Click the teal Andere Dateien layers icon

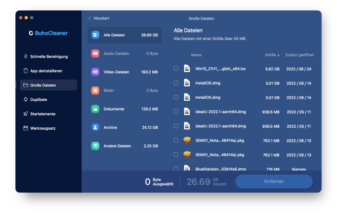coord(95,146)
